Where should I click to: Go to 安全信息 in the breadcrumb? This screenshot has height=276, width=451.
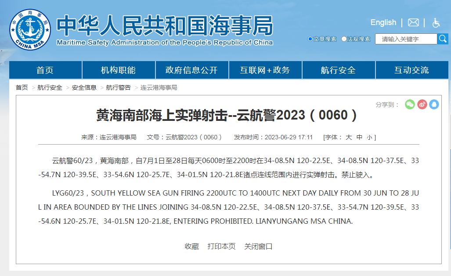point(84,87)
